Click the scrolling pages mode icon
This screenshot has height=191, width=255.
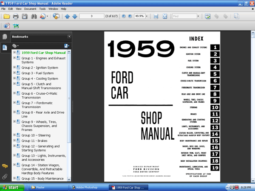point(156,16)
